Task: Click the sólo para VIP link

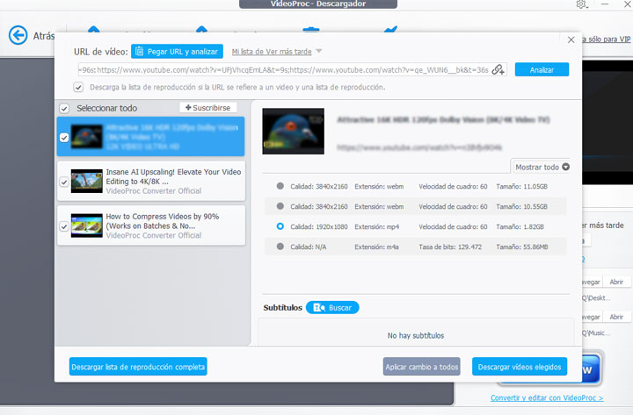Action: [607, 39]
